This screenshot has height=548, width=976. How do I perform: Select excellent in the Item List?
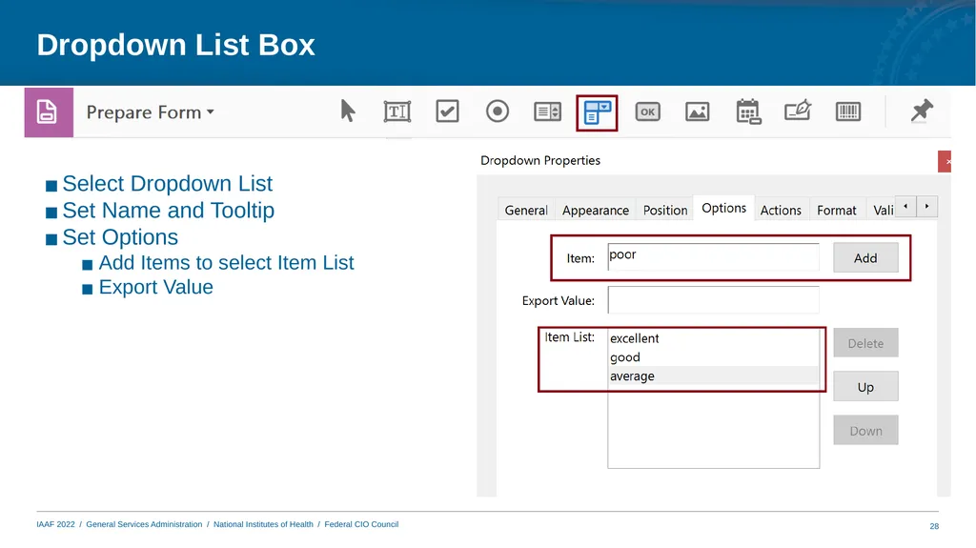click(713, 338)
